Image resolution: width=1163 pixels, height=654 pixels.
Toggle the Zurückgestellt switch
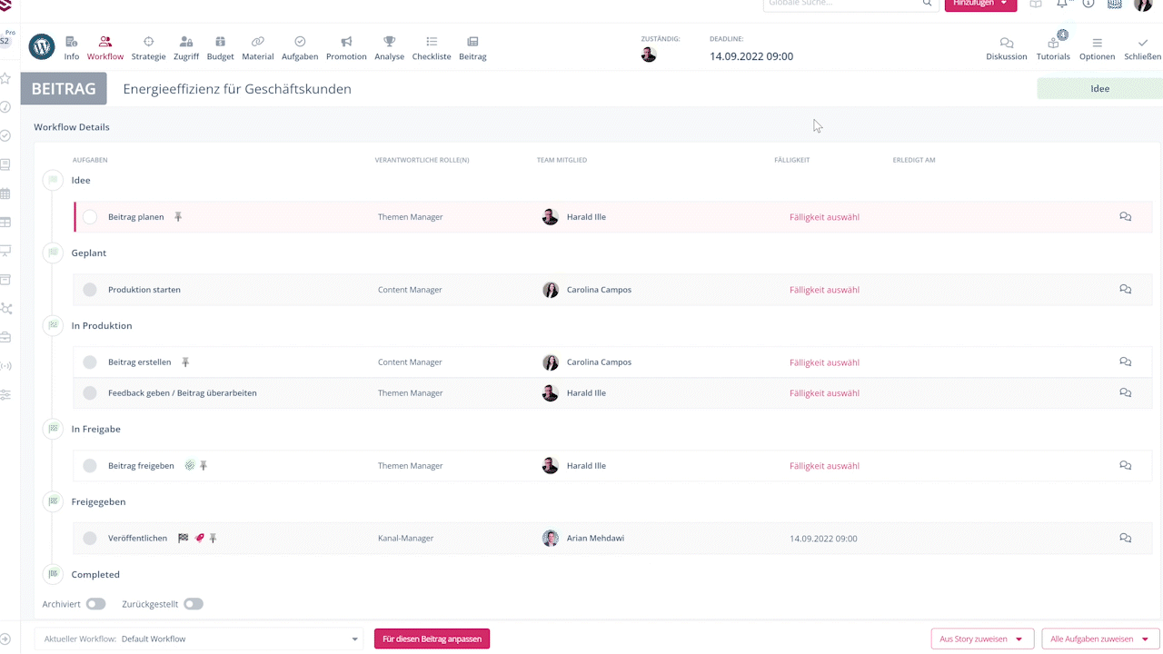pyautogui.click(x=193, y=604)
